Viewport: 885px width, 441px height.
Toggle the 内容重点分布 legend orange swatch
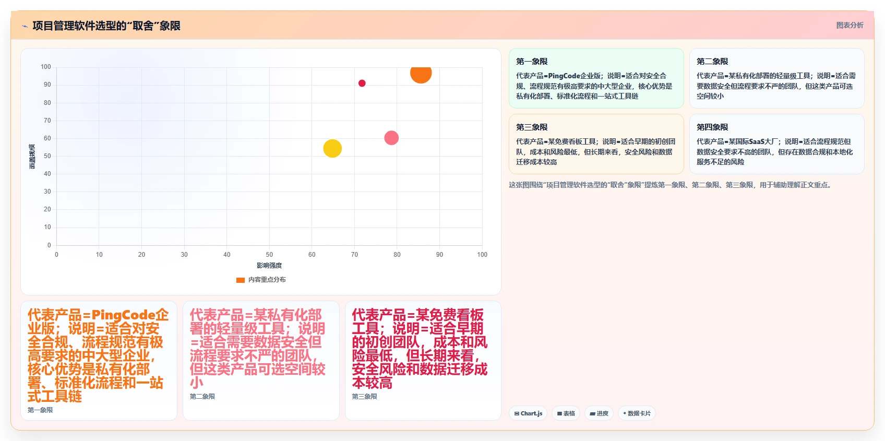click(241, 280)
